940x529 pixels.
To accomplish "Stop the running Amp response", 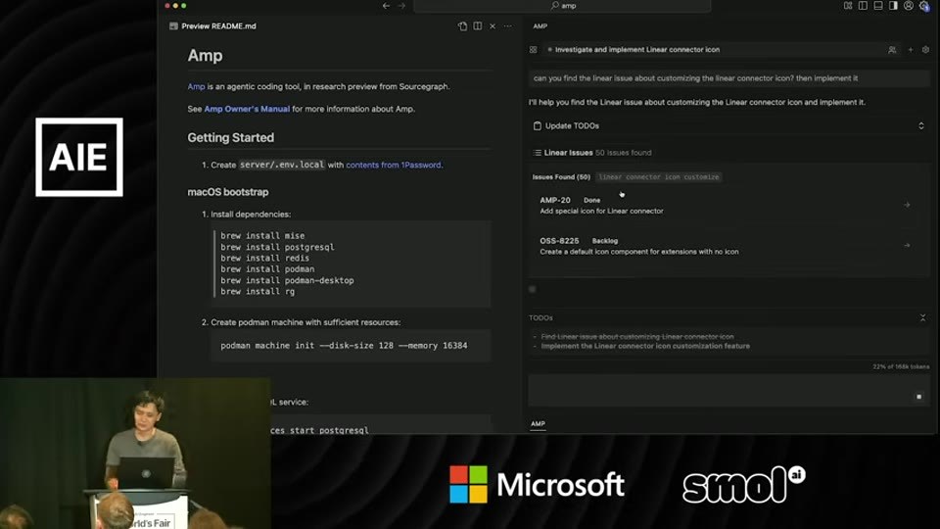I will point(919,397).
